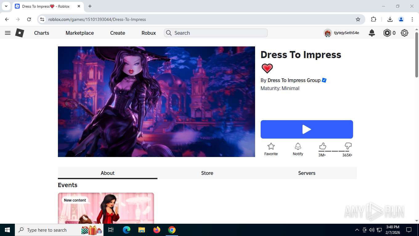Go back to previous page
Screen dimensions: 419x236
point(7,19)
